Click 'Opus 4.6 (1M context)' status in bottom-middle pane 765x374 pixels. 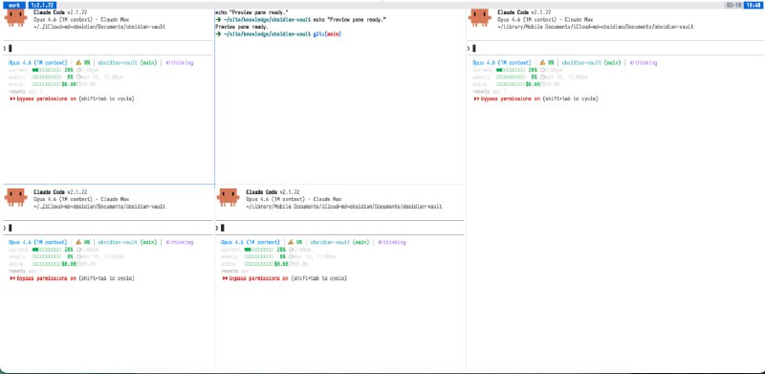251,242
